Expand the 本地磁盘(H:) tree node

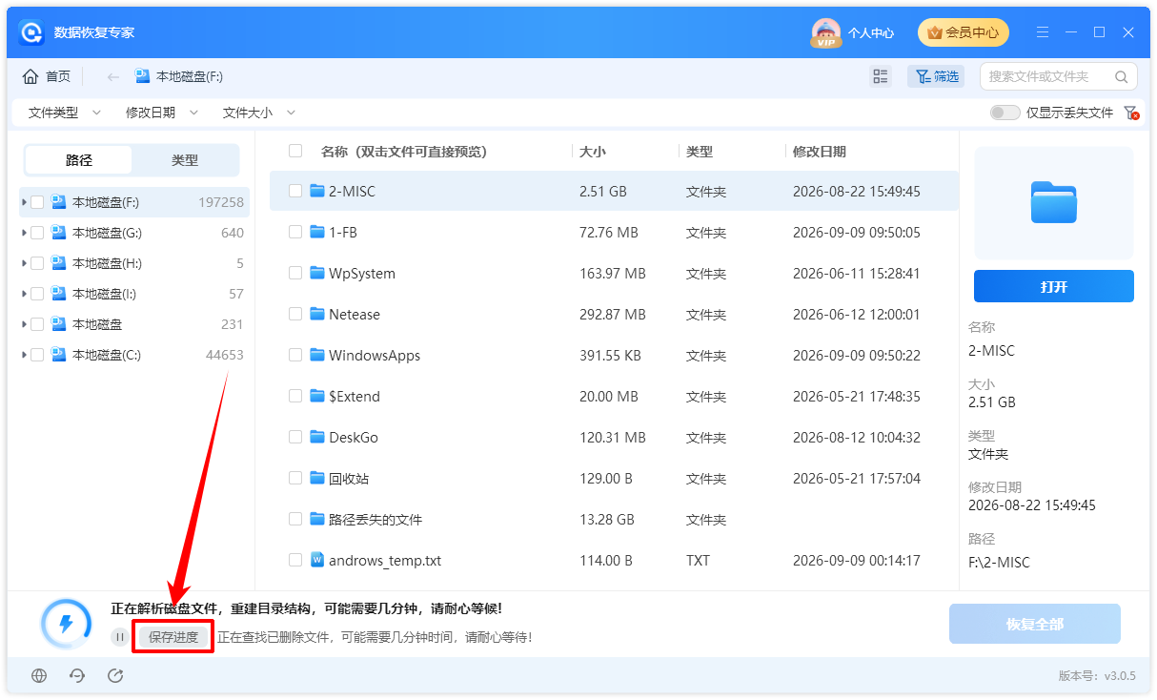[24, 263]
